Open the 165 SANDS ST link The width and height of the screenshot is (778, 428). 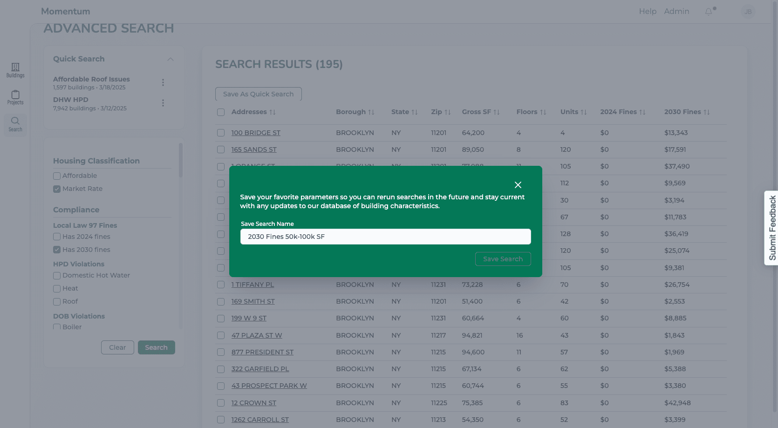pos(254,149)
